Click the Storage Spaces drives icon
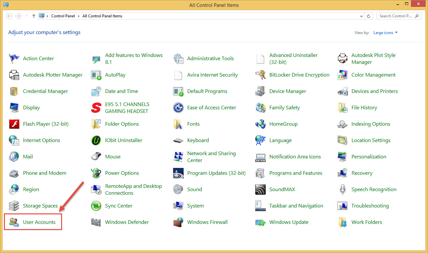Image resolution: width=428 pixels, height=253 pixels. point(14,206)
